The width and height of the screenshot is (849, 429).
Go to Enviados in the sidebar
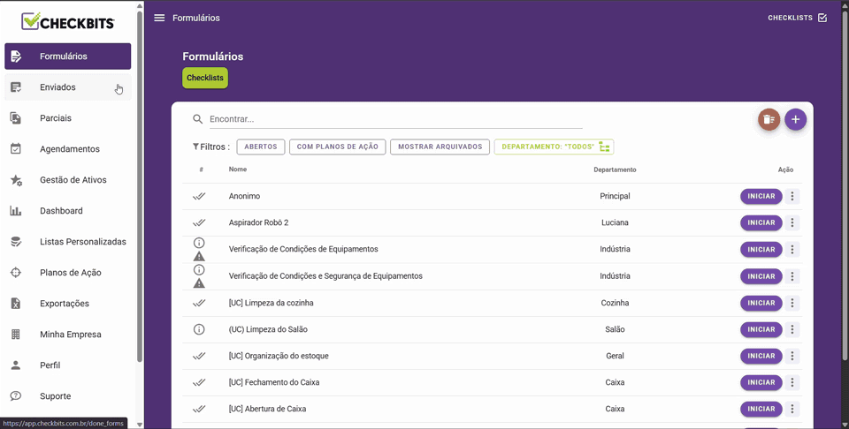pyautogui.click(x=57, y=87)
